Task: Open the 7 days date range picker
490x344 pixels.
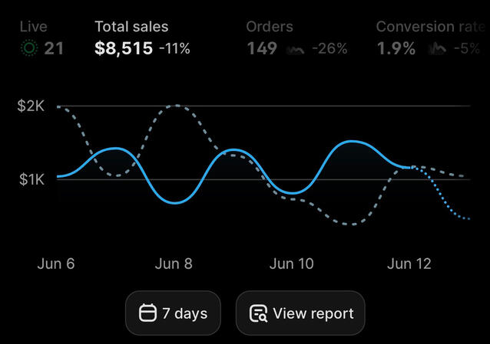Action: pyautogui.click(x=173, y=313)
